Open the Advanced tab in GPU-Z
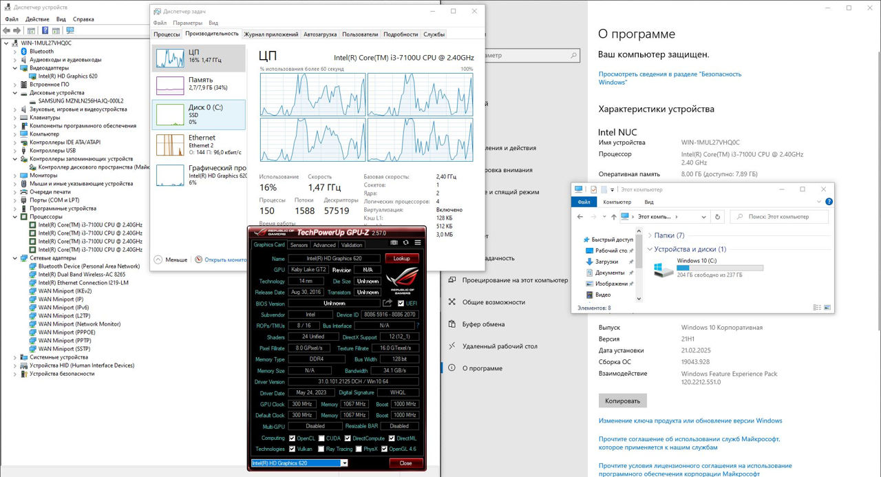The image size is (881, 477). pos(324,245)
